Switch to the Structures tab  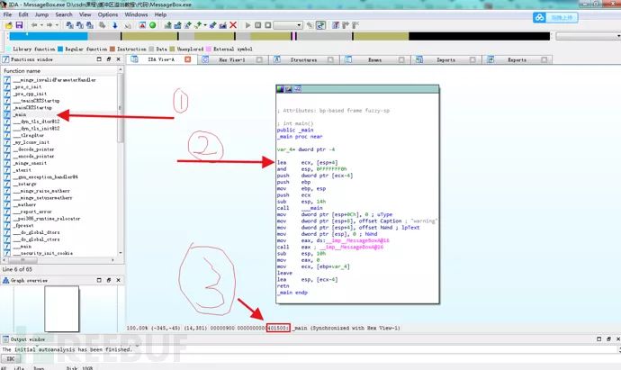click(x=303, y=59)
